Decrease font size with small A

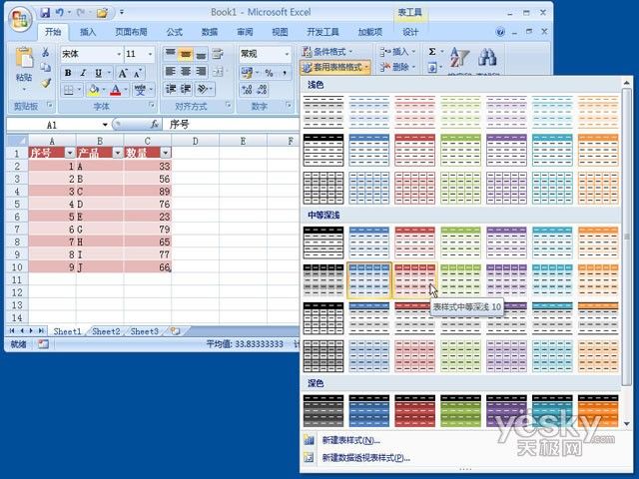(x=138, y=73)
